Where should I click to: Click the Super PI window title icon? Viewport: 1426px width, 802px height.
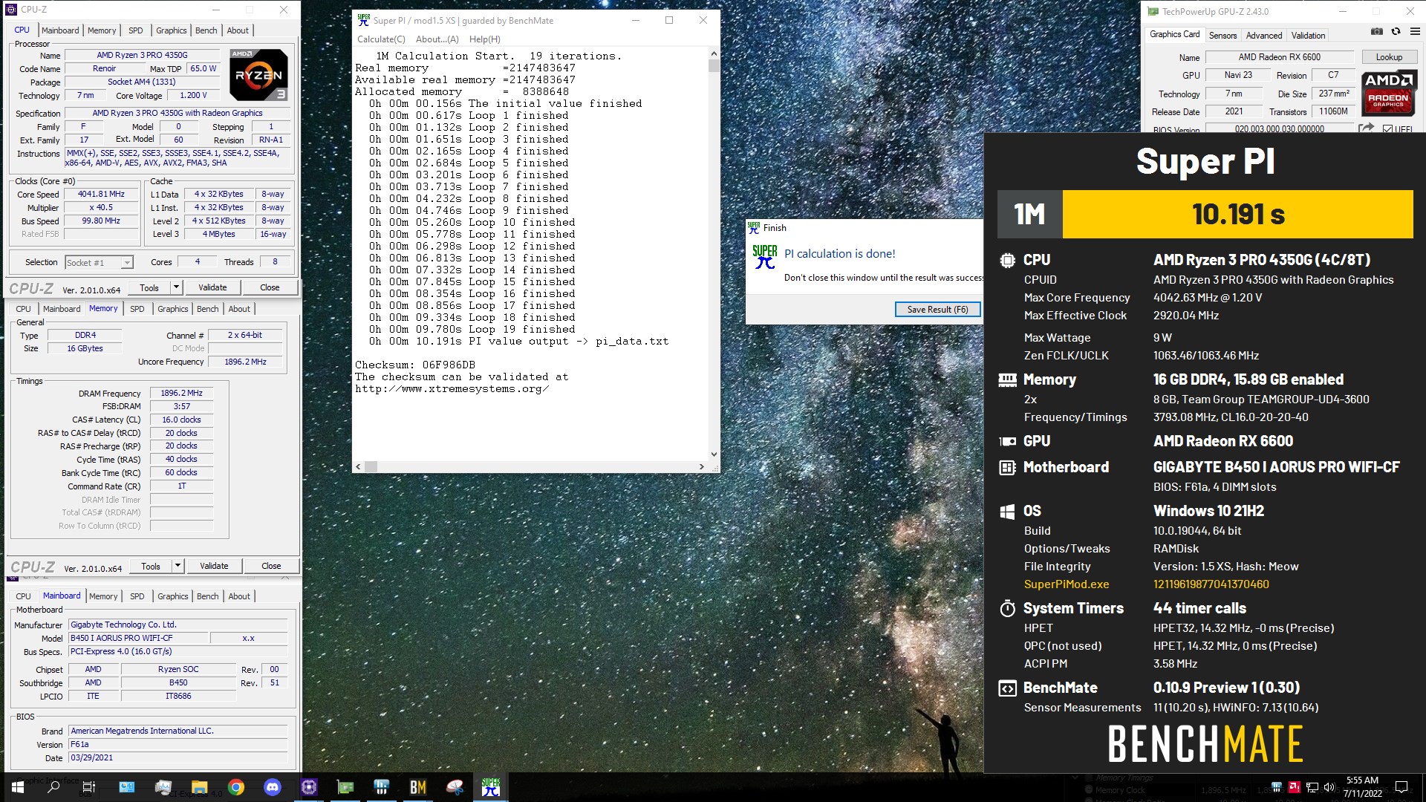coord(363,20)
